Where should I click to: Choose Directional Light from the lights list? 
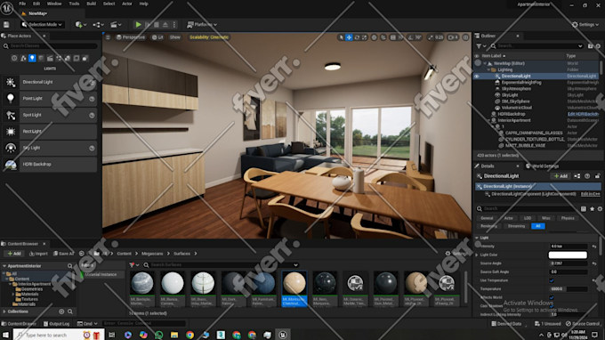(x=50, y=82)
